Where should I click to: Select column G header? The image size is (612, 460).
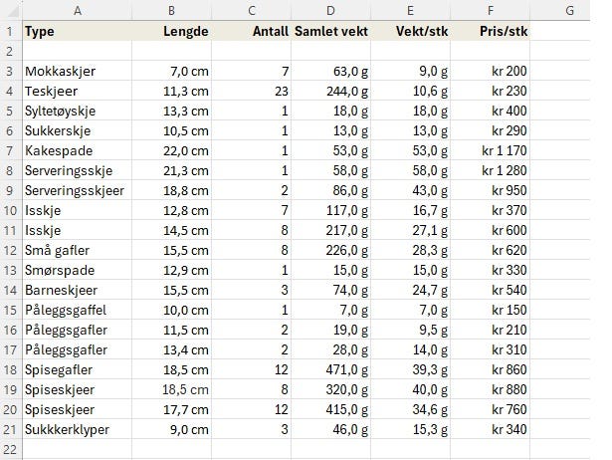coord(570,10)
